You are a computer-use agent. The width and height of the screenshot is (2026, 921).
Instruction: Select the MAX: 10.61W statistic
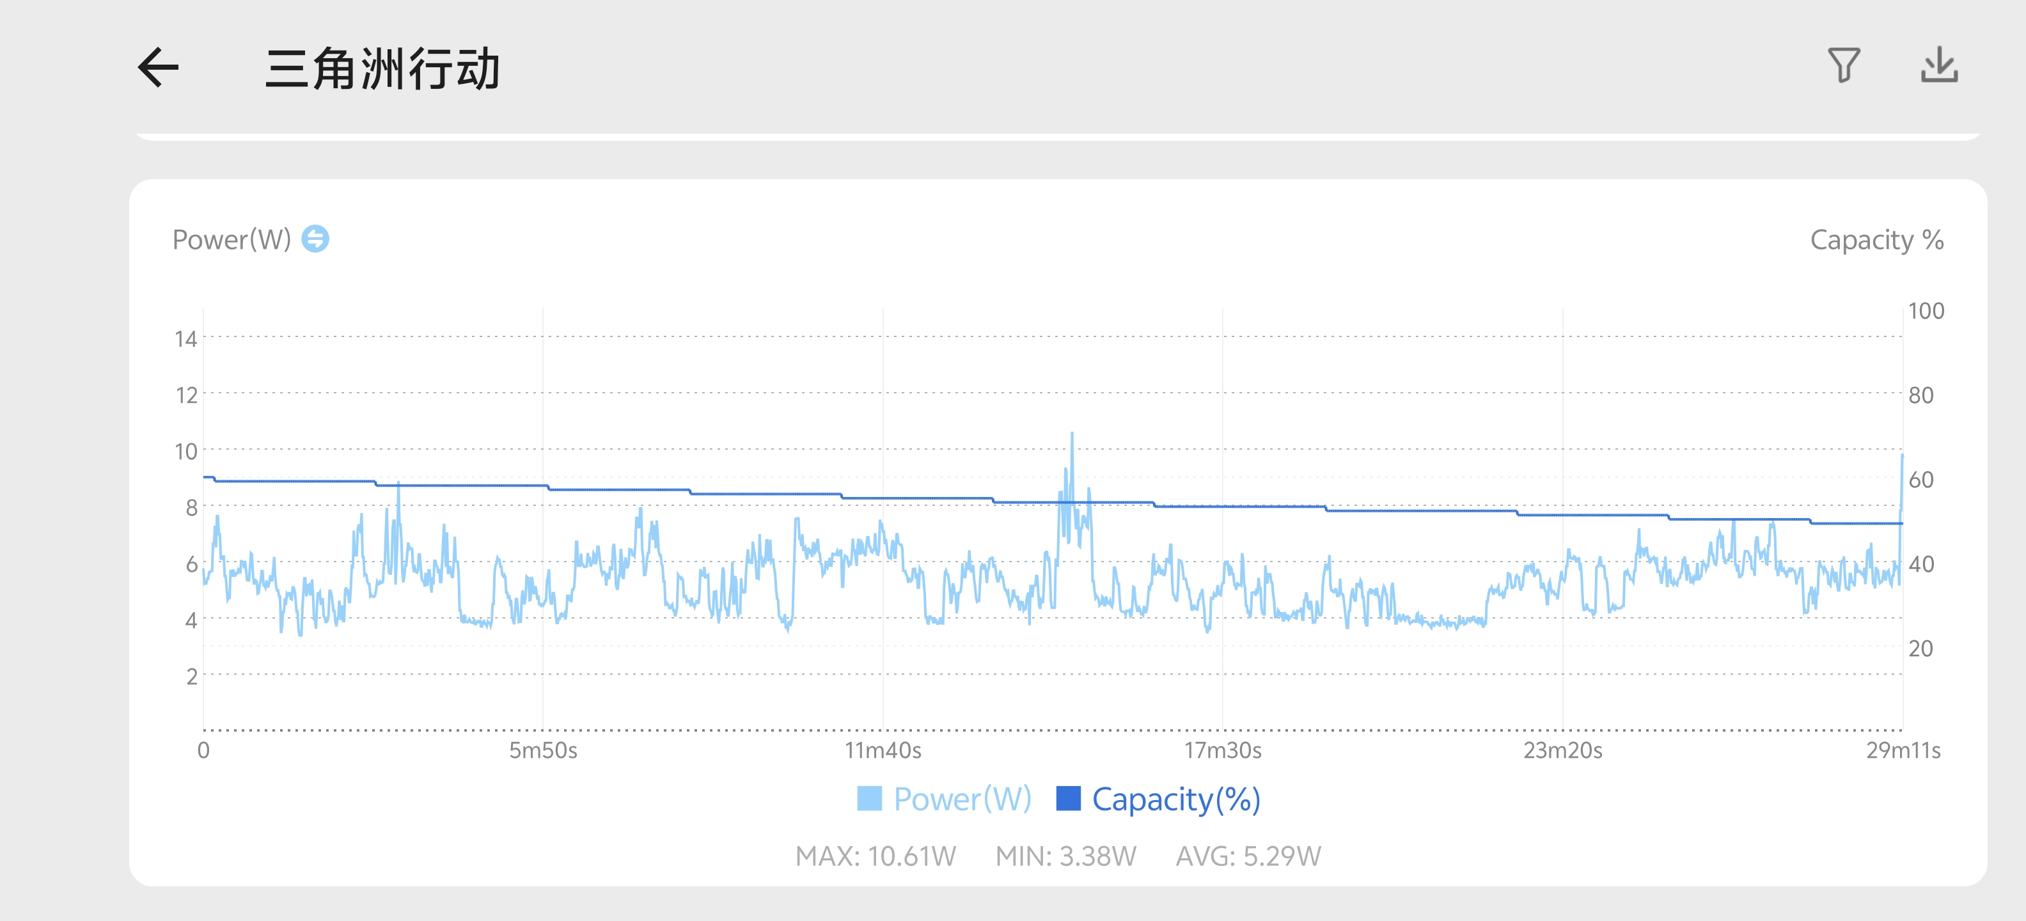click(x=876, y=856)
